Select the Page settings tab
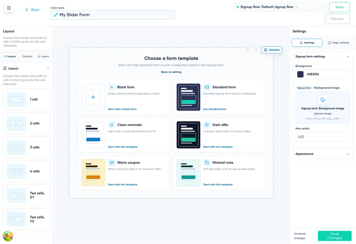This screenshot has width=356, height=244. coord(338,43)
